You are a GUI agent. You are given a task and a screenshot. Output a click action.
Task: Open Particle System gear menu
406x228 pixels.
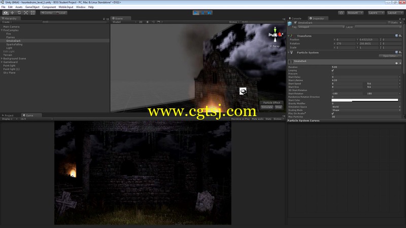point(400,52)
